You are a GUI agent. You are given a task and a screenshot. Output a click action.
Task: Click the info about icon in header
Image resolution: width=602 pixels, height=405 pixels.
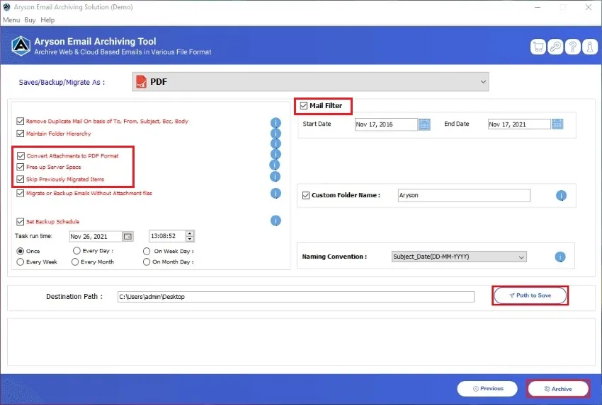coord(590,47)
